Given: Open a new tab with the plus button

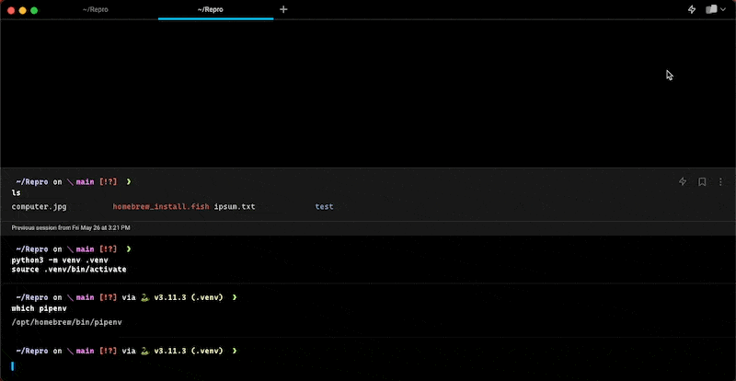Looking at the screenshot, I should point(283,9).
